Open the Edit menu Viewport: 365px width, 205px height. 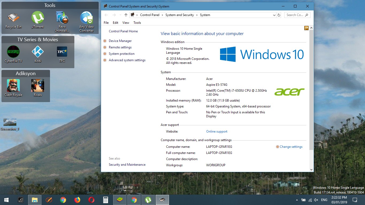coord(116,23)
